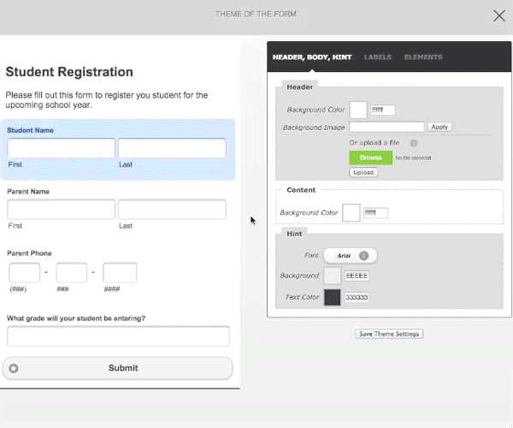Click the Parent Name last name field
This screenshot has height=428, width=513.
[172, 210]
